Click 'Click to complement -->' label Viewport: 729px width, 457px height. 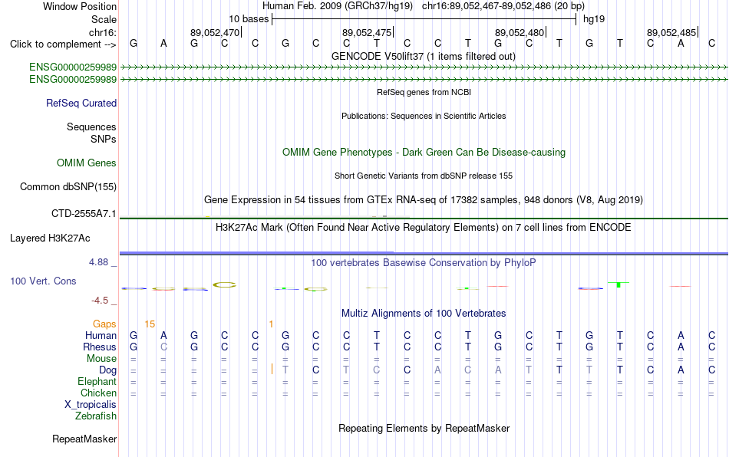coord(63,44)
